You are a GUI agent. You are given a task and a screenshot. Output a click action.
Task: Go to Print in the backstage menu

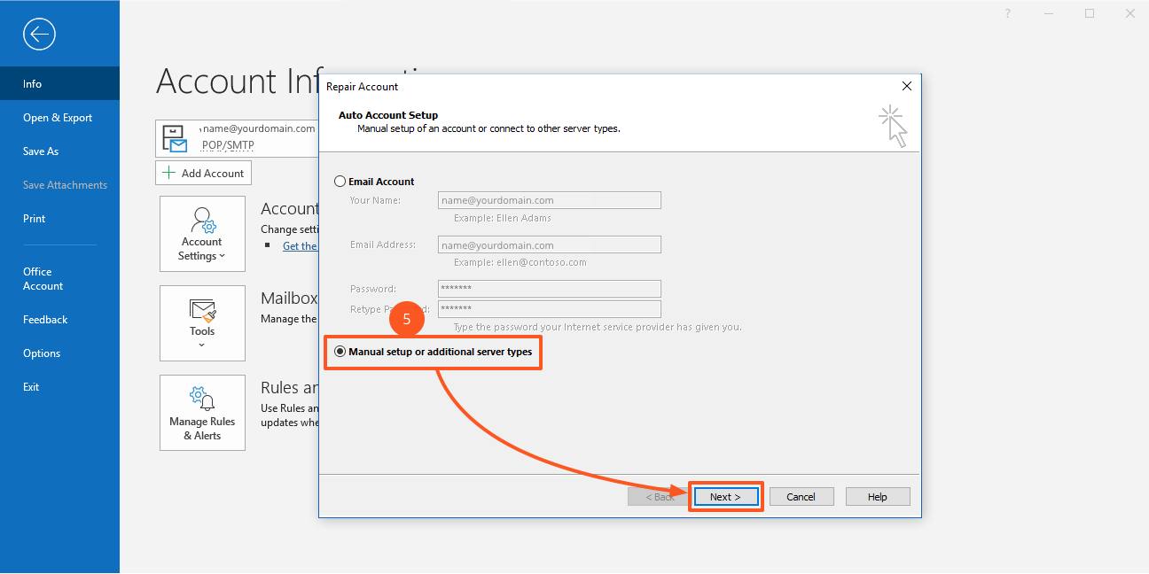(x=35, y=219)
